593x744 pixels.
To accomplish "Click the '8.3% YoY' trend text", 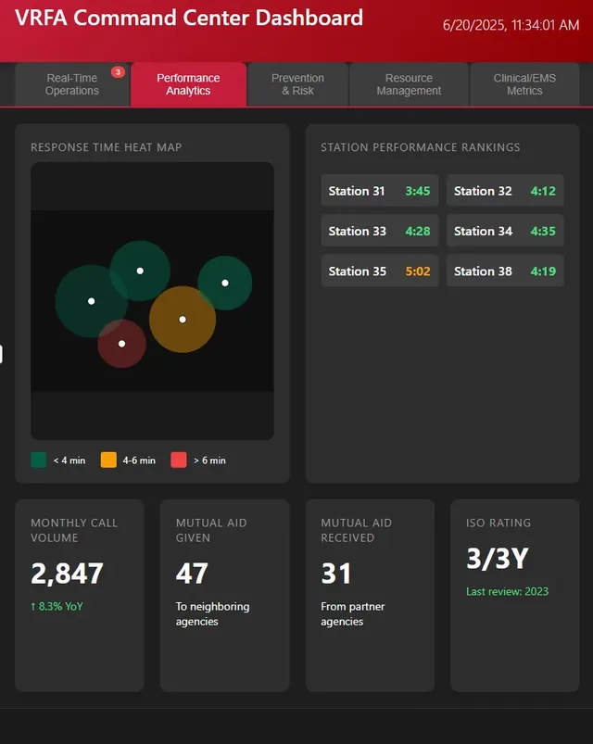I will (x=57, y=606).
